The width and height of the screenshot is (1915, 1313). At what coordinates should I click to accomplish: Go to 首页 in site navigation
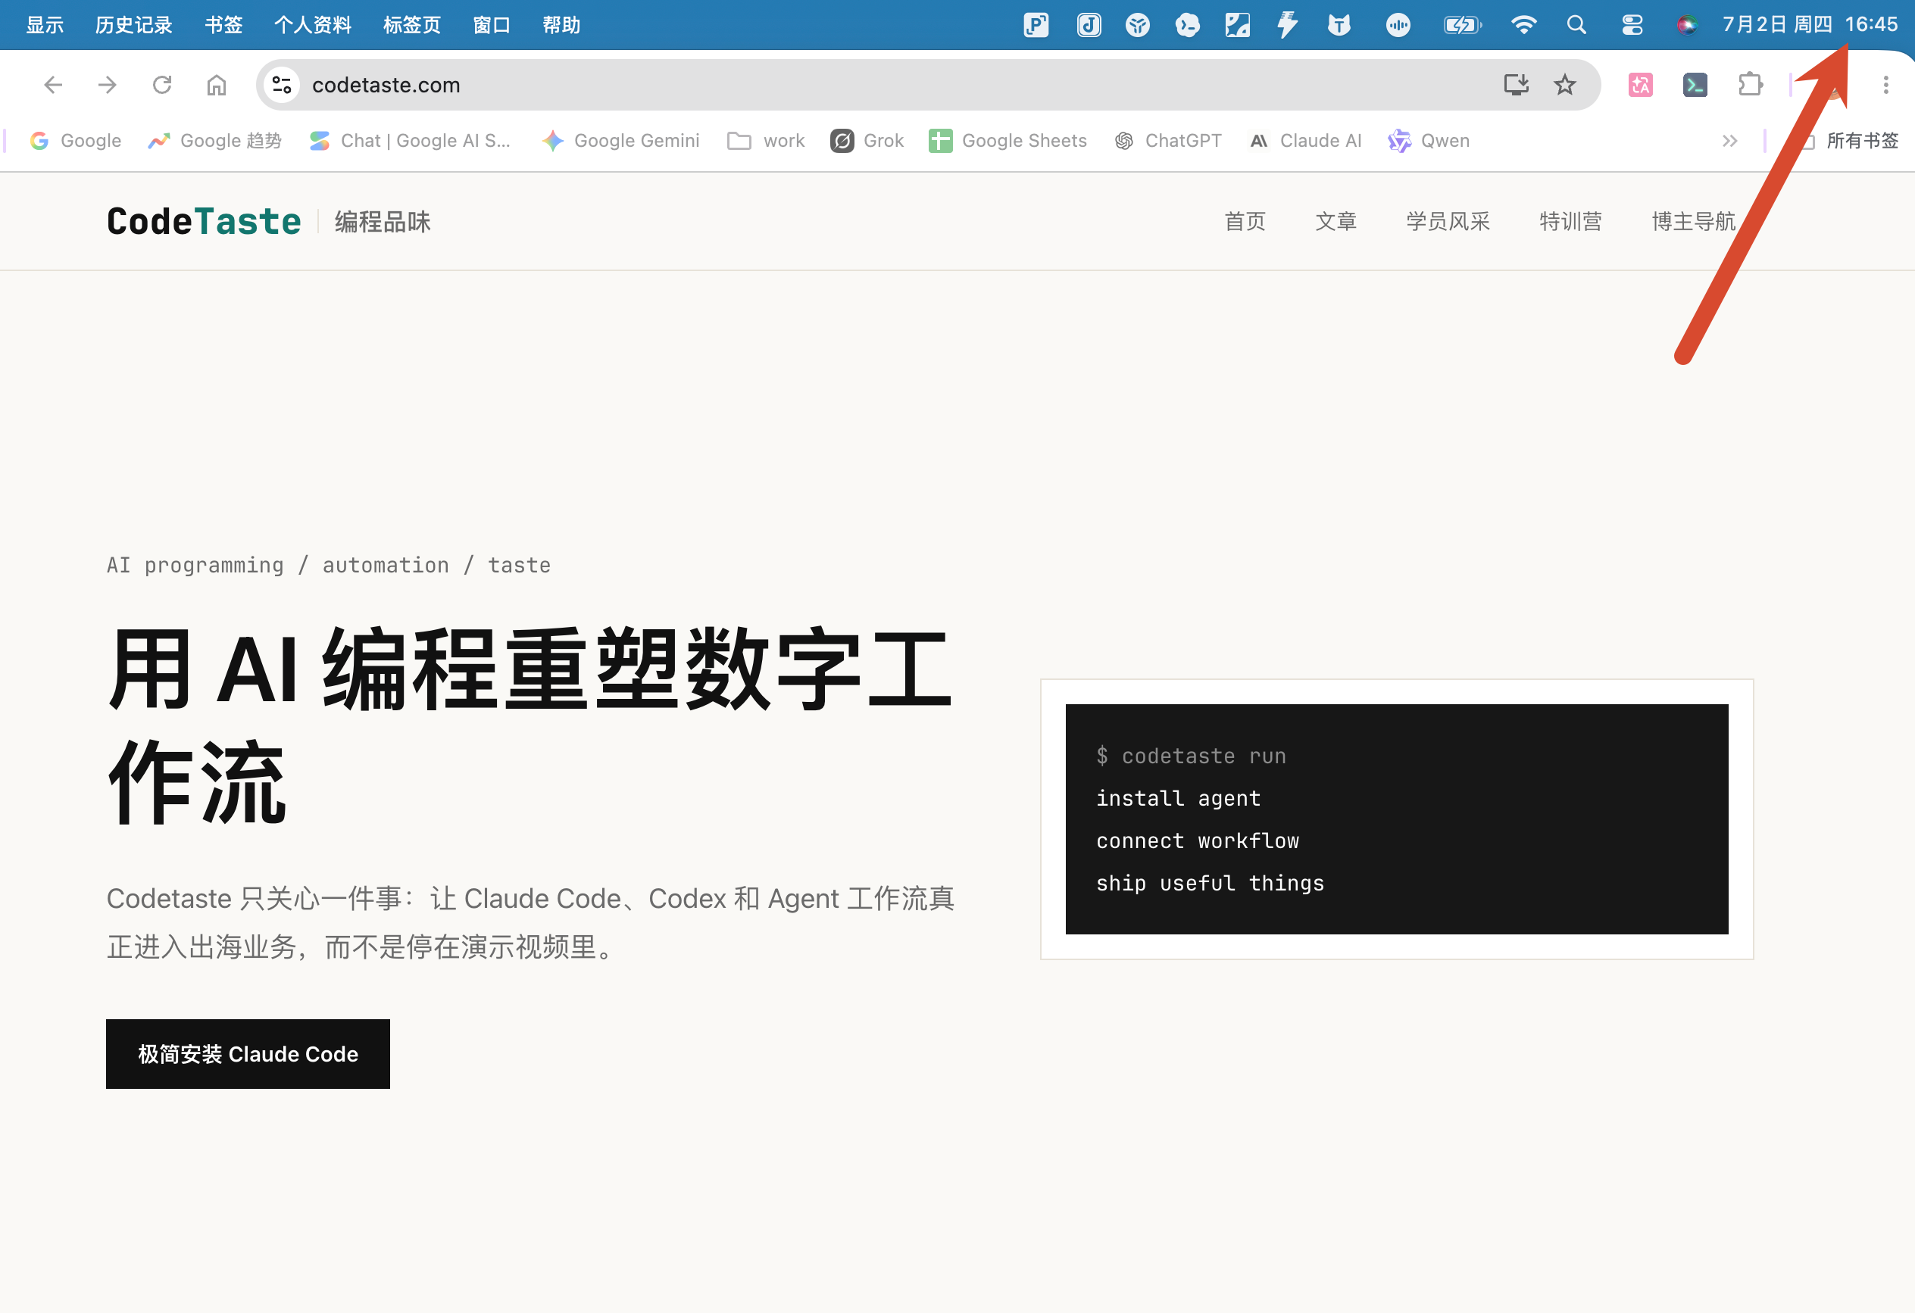pos(1245,222)
